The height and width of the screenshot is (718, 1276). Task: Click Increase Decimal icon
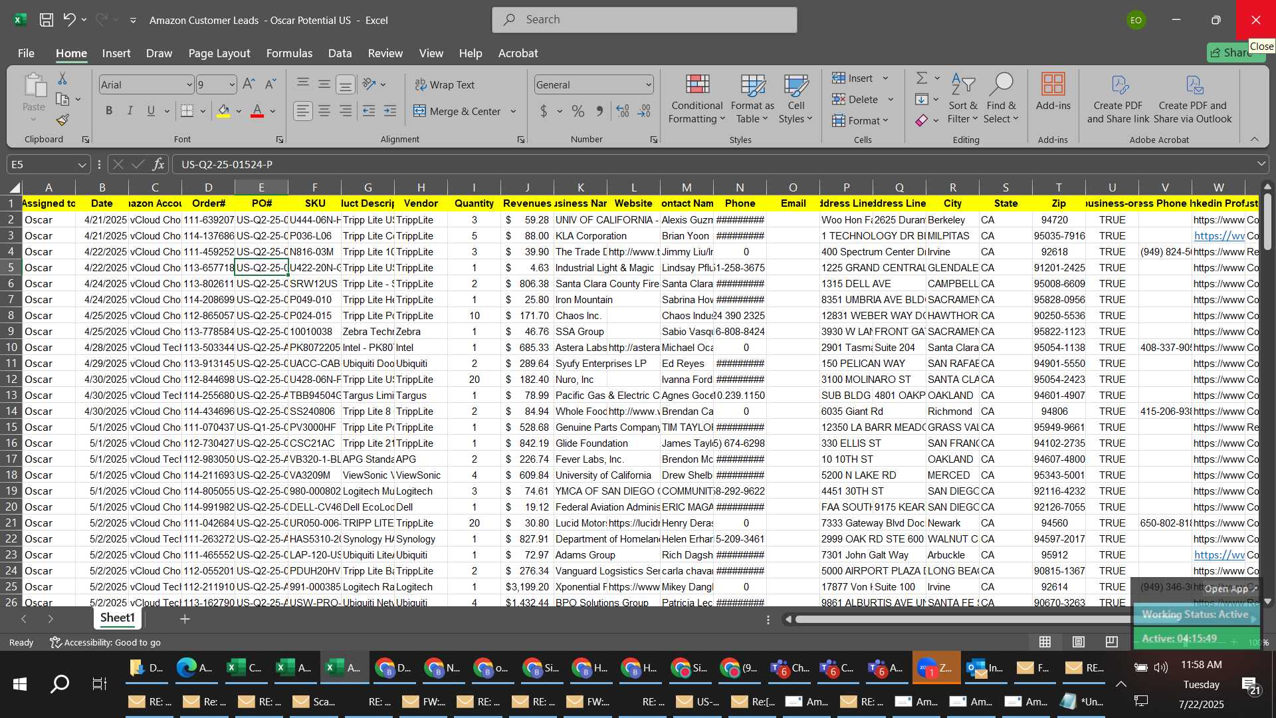click(x=623, y=112)
